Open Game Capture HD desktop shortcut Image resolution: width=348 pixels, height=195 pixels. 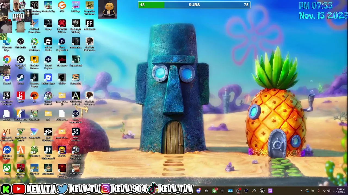(x=62, y=44)
